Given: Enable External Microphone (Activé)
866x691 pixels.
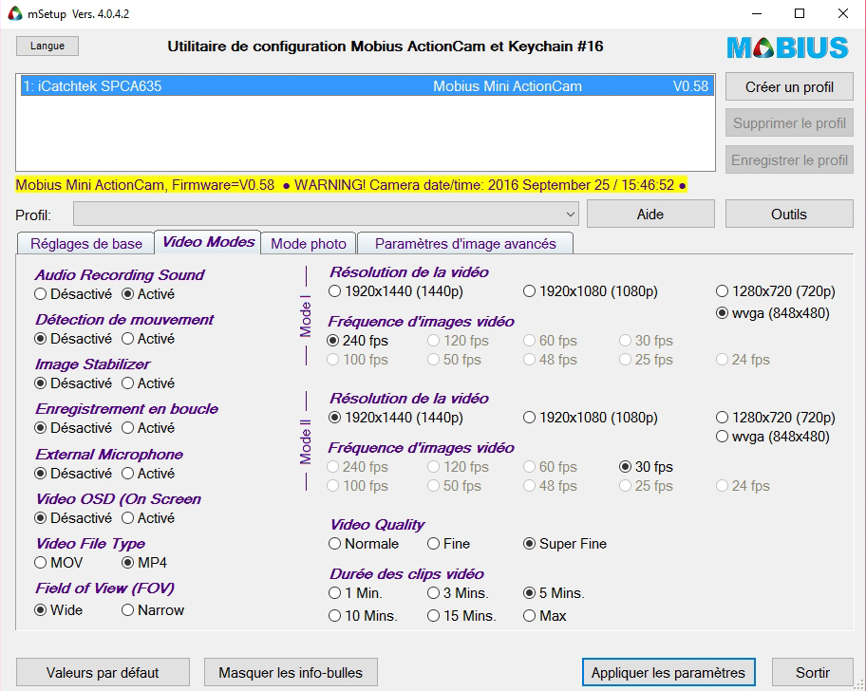Looking at the screenshot, I should click(148, 473).
